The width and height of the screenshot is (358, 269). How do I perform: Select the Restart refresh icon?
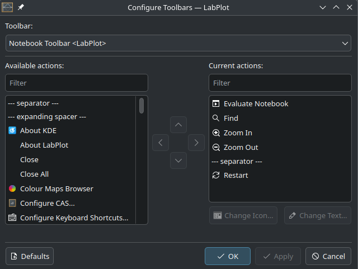[216, 175]
